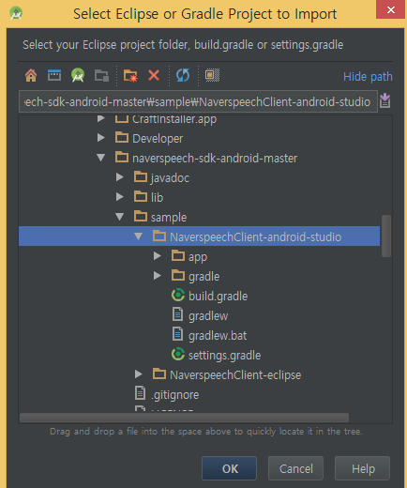This screenshot has width=407, height=488.
Task: Click the horizontal scrollbar of tree
Action: 184,418
